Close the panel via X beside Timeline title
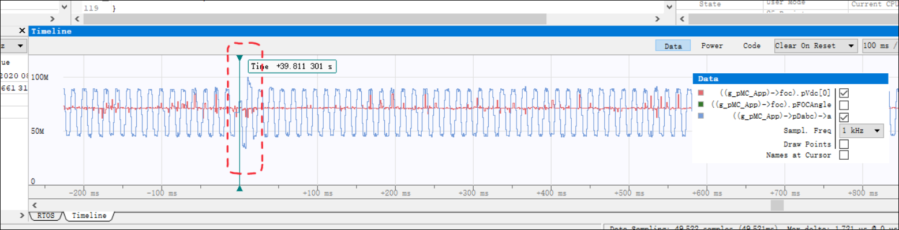 tap(22, 31)
